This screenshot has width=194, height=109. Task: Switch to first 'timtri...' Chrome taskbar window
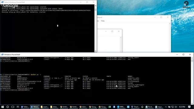tap(64, 107)
